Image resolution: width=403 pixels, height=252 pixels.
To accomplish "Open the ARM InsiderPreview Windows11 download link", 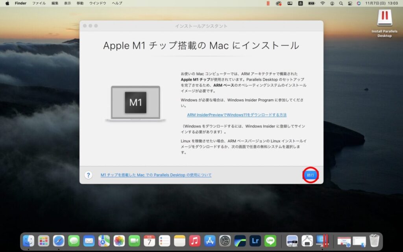I will (237, 115).
